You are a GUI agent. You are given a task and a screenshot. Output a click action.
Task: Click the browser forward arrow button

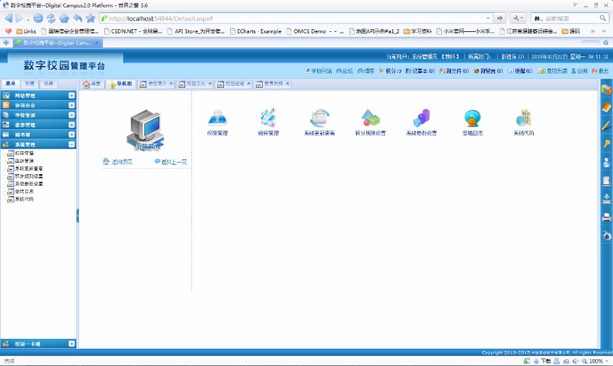tap(20, 18)
